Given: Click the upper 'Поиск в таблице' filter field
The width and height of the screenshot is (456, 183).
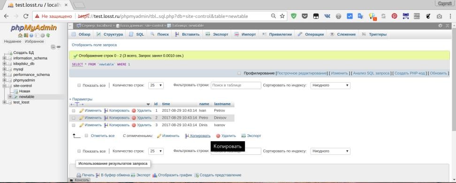Looking at the screenshot, I should (x=236, y=85).
